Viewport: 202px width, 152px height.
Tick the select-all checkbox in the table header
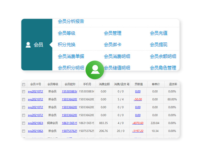(x=24, y=84)
